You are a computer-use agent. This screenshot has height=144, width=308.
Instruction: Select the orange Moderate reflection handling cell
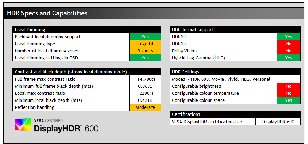145,107
